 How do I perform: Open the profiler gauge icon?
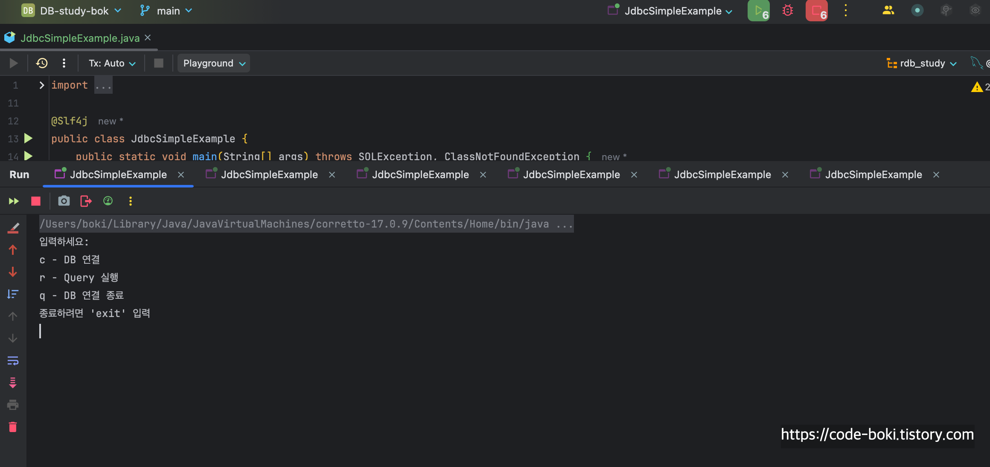108,201
